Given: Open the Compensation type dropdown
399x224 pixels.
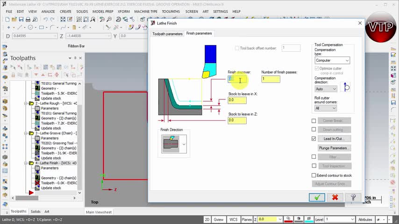Looking at the screenshot, I should [x=332, y=61].
